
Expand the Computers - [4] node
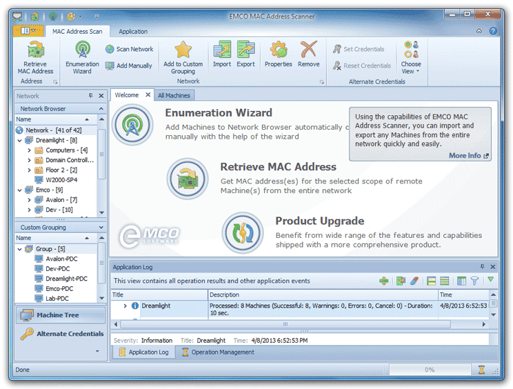point(30,150)
